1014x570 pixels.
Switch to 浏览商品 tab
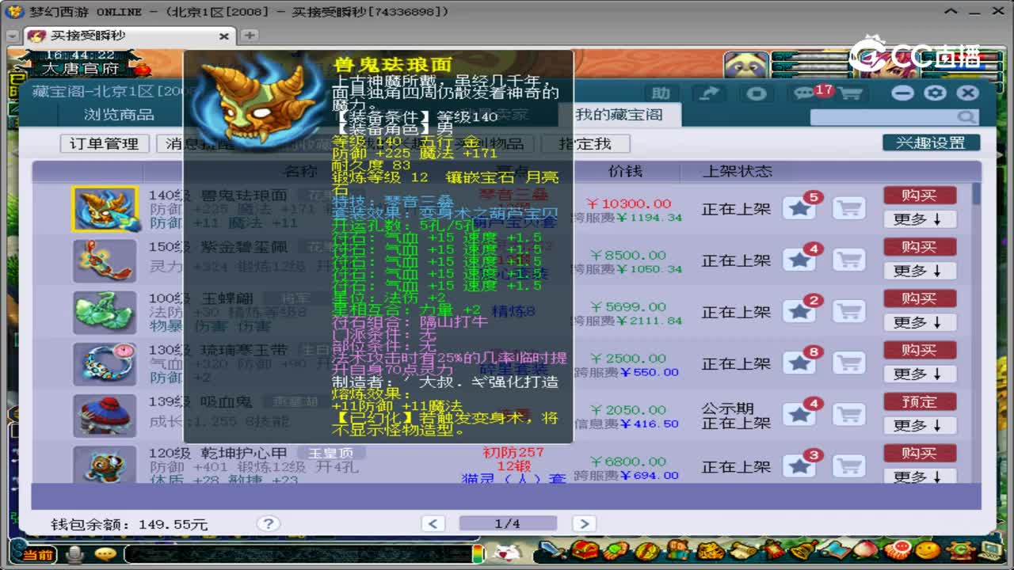[119, 115]
